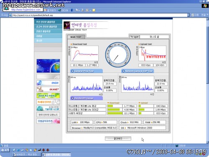
Task: Click the print icon in IE toolbar
Action: pyautogui.click(x=82, y=10)
